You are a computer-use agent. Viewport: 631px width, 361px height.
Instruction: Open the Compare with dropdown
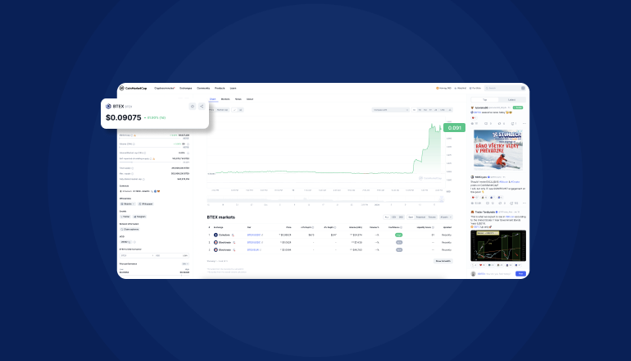(390, 110)
